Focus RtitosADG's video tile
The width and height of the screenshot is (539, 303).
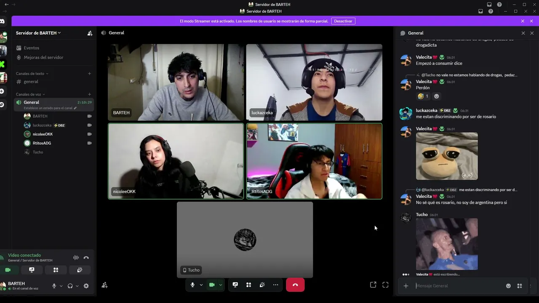(314, 161)
